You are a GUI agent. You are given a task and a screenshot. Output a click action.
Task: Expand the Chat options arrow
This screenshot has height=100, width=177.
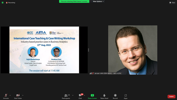tap(84, 95)
